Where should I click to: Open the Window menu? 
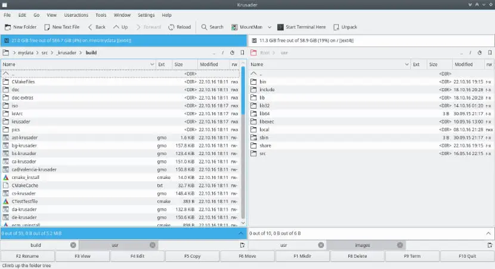click(x=122, y=15)
